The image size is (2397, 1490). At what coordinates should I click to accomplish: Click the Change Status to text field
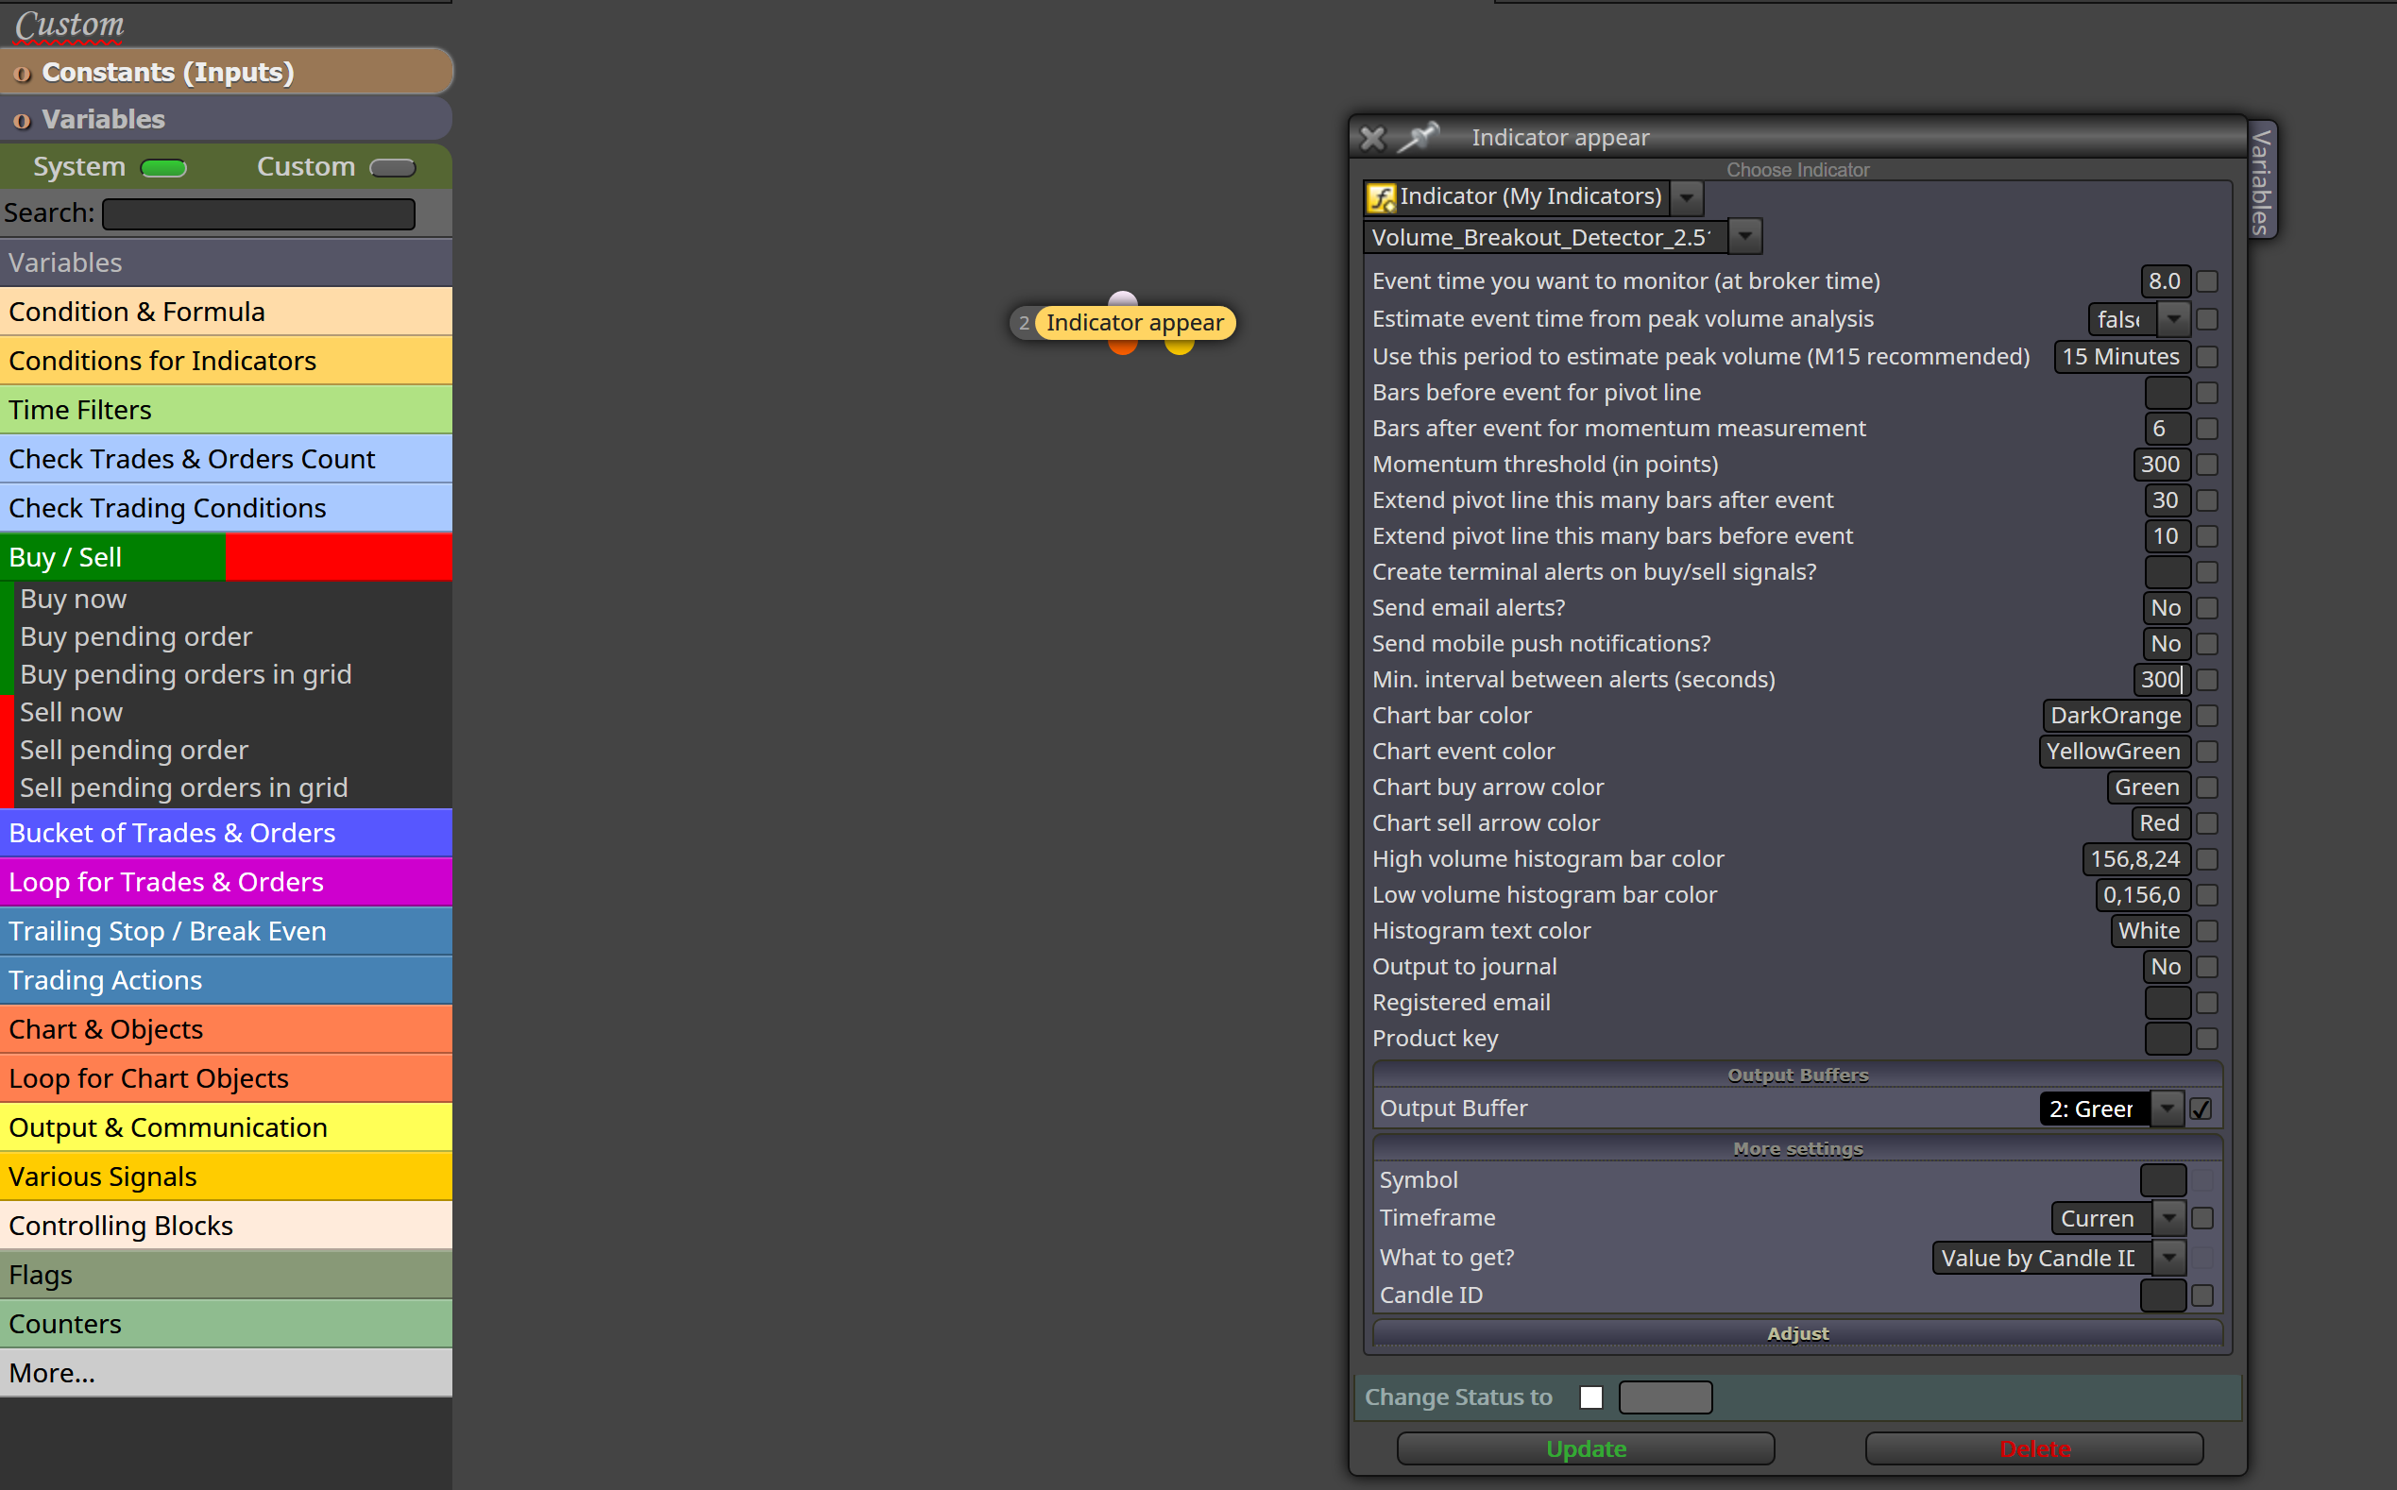tap(1666, 1397)
